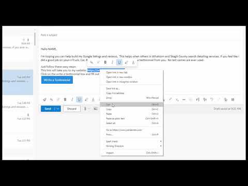Expand the Writing Direction submenu

tap(132, 146)
